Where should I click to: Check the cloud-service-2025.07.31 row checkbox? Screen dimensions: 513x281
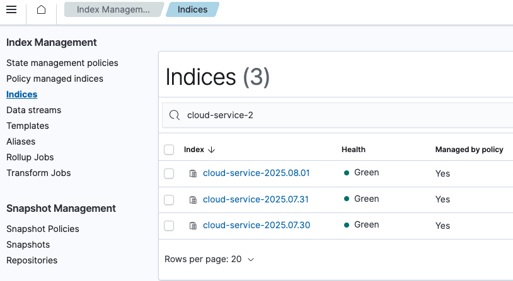coord(169,199)
